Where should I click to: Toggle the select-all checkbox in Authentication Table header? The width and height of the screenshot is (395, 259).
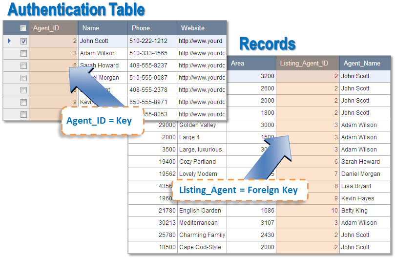point(23,28)
